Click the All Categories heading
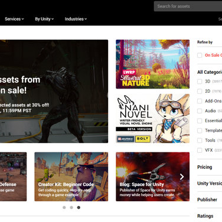Viewport: 222px width, 222px height. [210, 72]
